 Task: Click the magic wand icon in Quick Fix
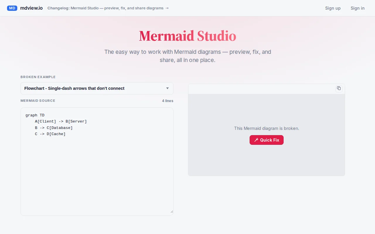[256, 140]
